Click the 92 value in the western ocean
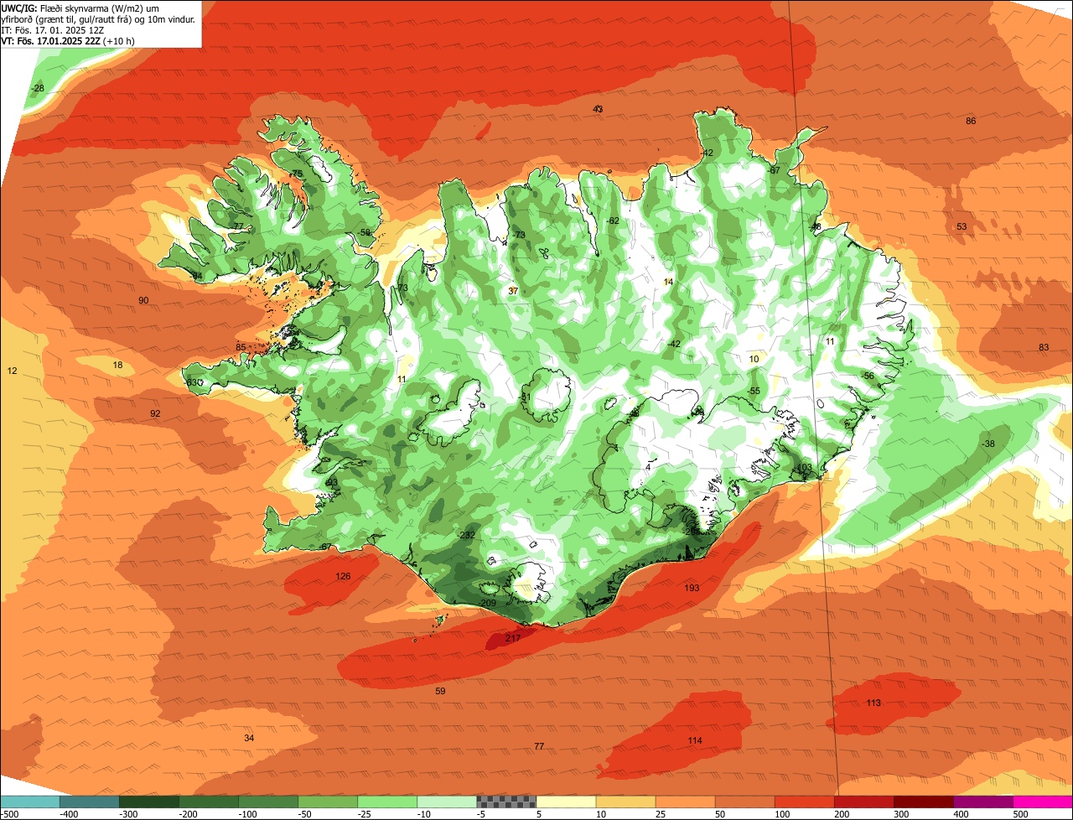This screenshot has width=1073, height=820. [x=155, y=414]
